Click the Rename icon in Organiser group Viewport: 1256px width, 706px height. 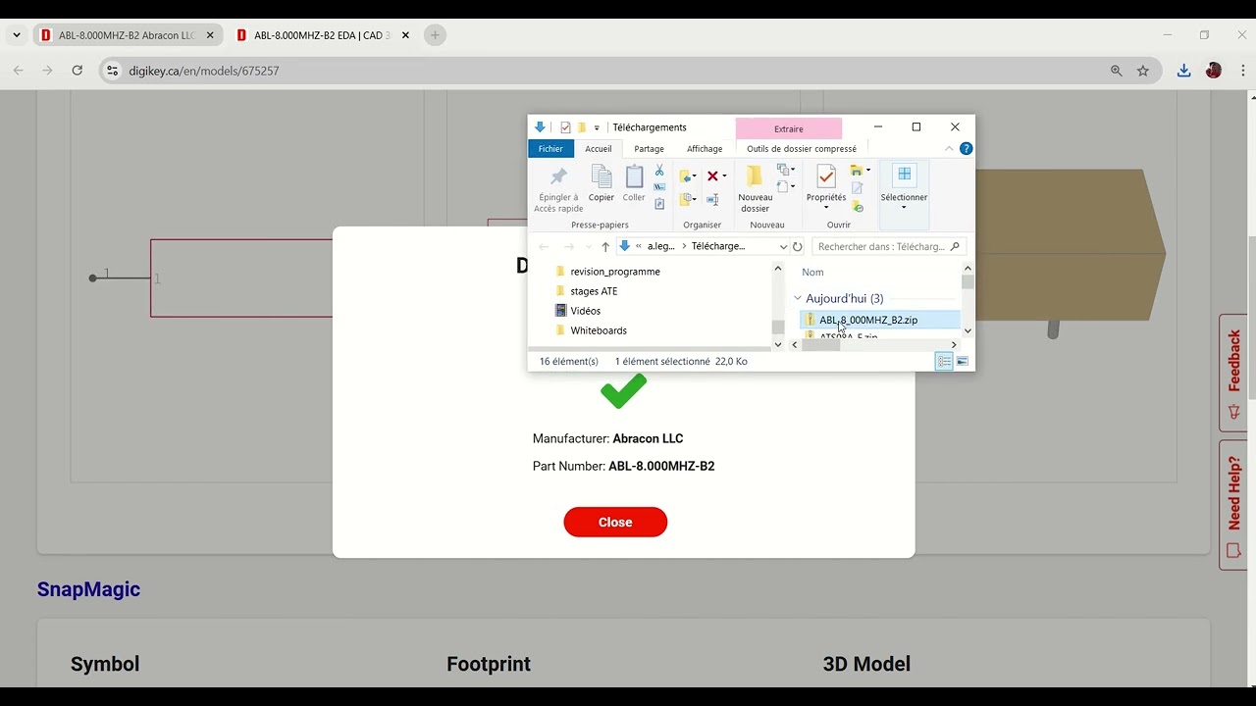[713, 199]
